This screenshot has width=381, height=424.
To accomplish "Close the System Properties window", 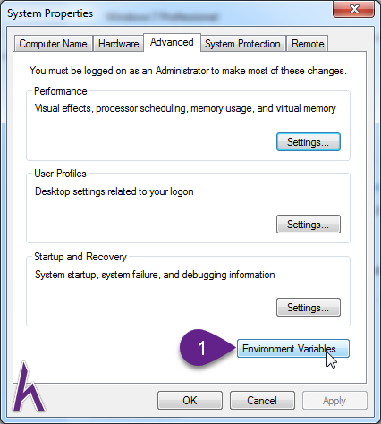I will pos(353,9).
